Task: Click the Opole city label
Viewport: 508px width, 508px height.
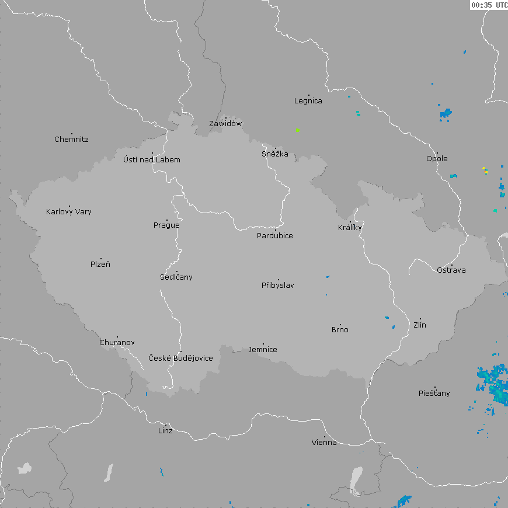Action: click(x=437, y=159)
